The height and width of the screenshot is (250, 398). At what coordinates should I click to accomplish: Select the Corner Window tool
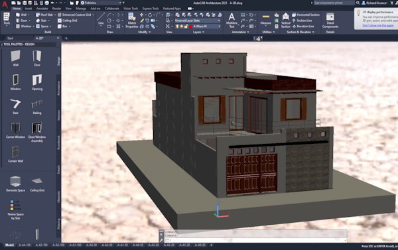[x=15, y=130]
